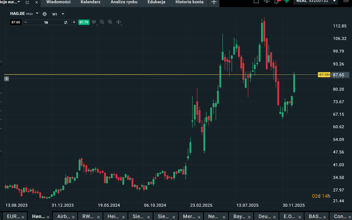Screen dimensions: 352x220
Task: Add a new tab with plus button
Action: pyautogui.click(x=214, y=2)
